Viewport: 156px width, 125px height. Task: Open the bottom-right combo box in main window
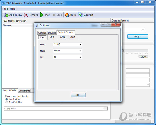[x=138, y=85]
